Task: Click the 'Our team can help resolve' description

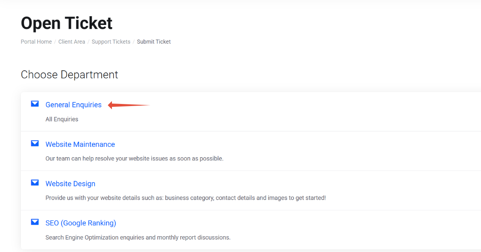Action: (134, 158)
